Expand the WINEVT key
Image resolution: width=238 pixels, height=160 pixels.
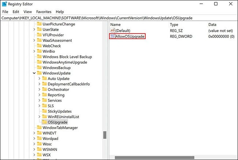coord(34,133)
